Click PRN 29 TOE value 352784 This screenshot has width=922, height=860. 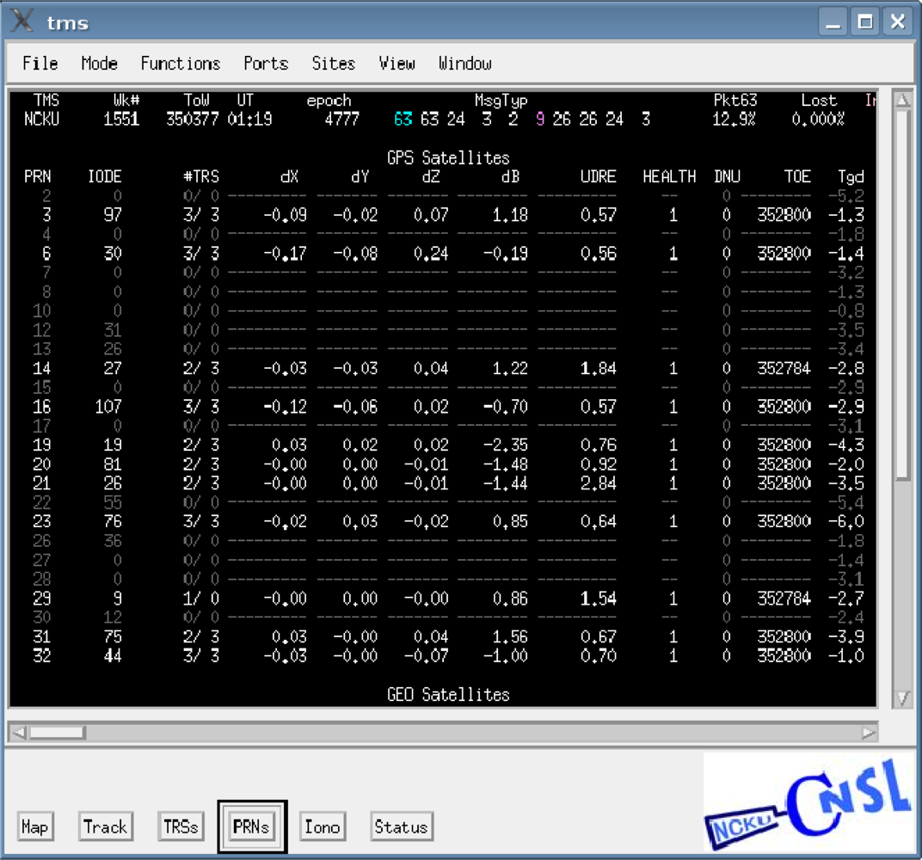point(784,599)
